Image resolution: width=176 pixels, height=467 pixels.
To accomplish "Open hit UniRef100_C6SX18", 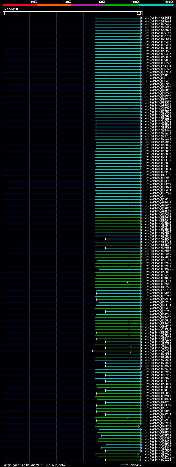I will point(158,21).
